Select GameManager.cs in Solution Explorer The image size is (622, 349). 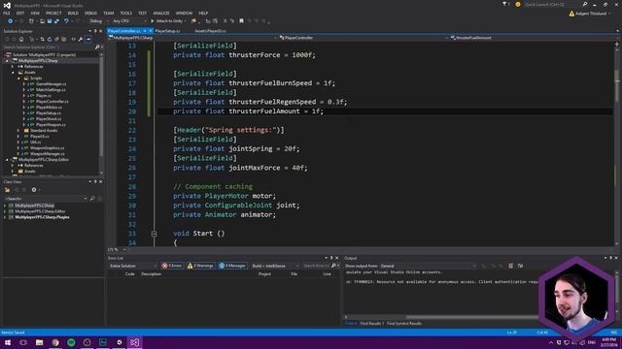click(x=52, y=84)
